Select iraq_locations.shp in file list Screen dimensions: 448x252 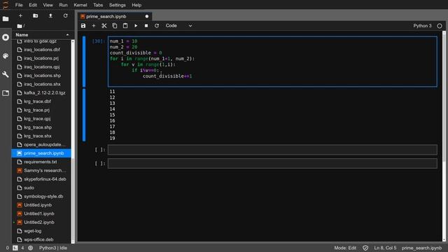tap(41, 76)
